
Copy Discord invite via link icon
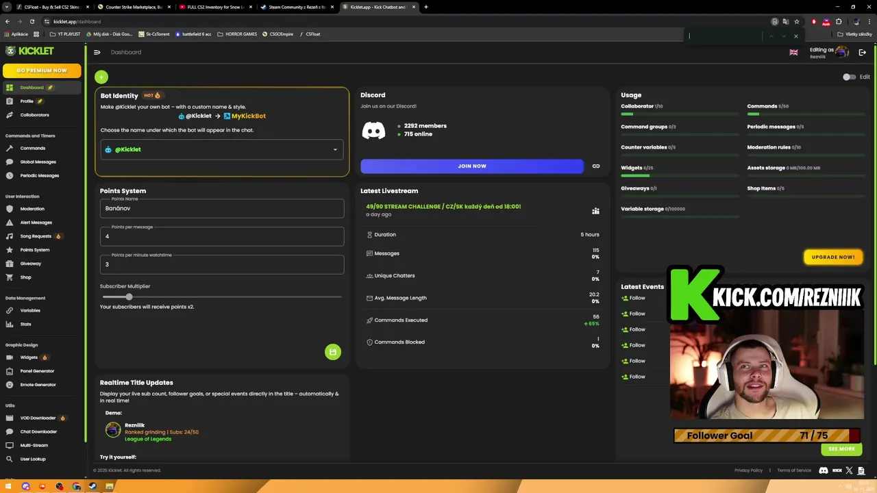[x=596, y=166]
